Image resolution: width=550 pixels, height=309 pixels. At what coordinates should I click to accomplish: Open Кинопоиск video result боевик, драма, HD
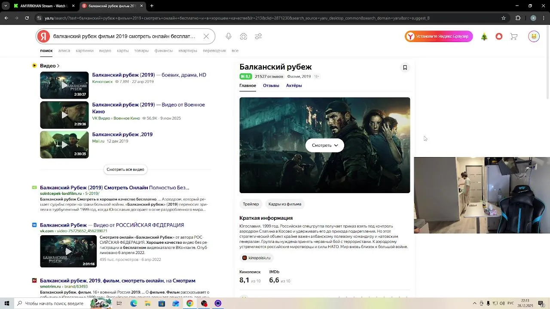149,75
